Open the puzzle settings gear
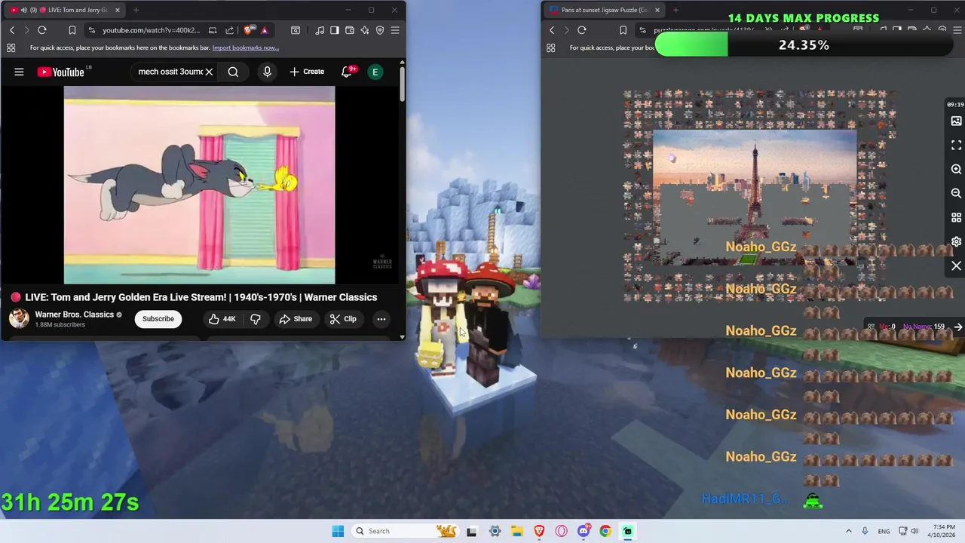The image size is (965, 543). click(956, 242)
